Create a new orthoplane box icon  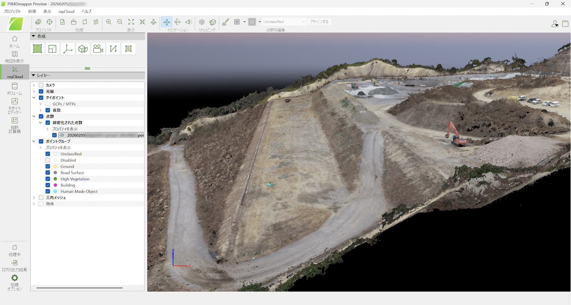click(x=83, y=49)
